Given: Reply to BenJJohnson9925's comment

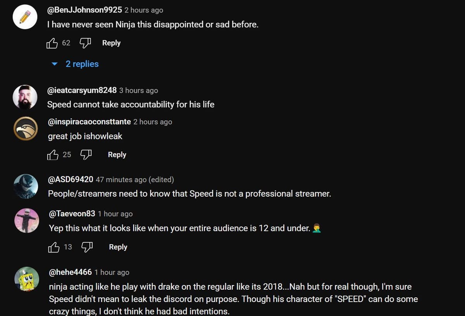Looking at the screenshot, I should [111, 43].
